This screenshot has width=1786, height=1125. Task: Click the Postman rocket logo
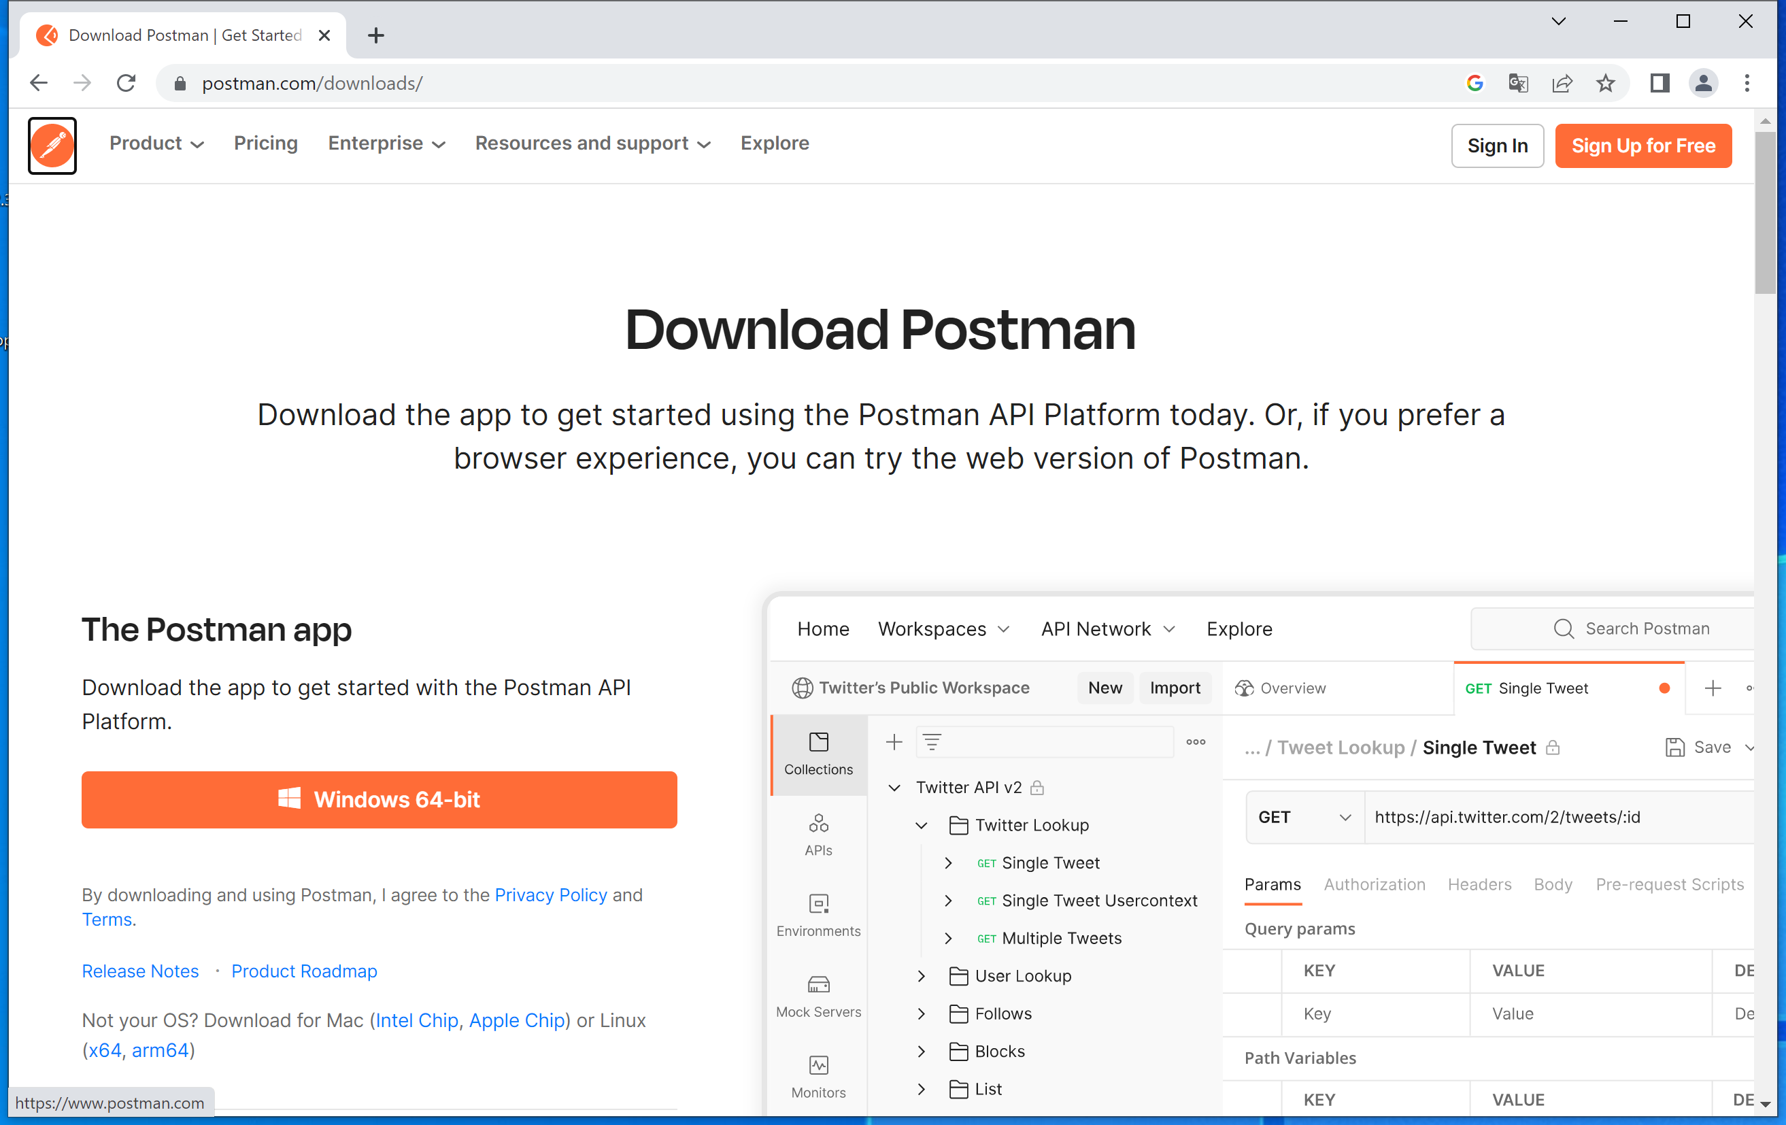(52, 146)
